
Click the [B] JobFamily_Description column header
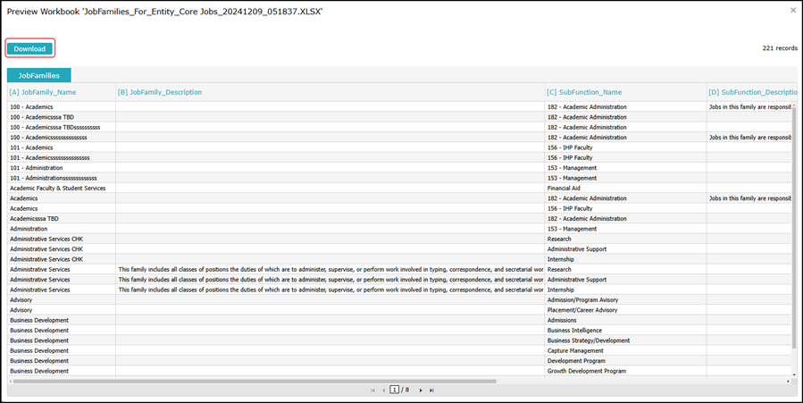point(160,92)
